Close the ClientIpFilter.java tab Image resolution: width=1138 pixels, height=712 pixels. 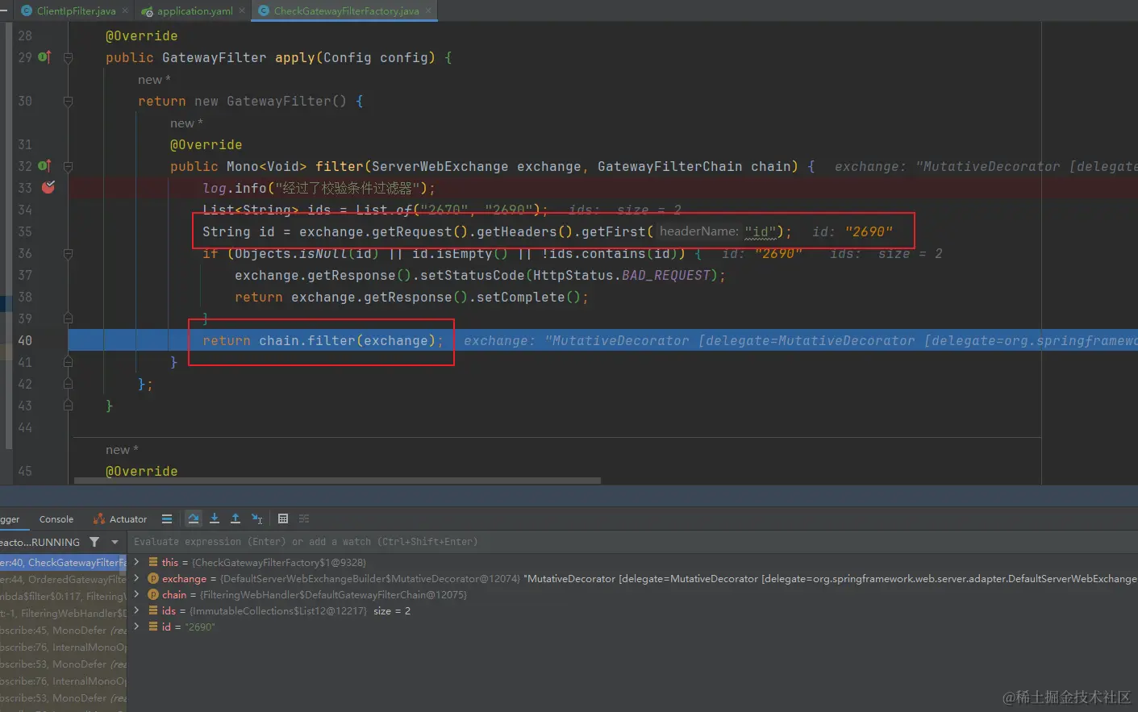[x=125, y=10]
